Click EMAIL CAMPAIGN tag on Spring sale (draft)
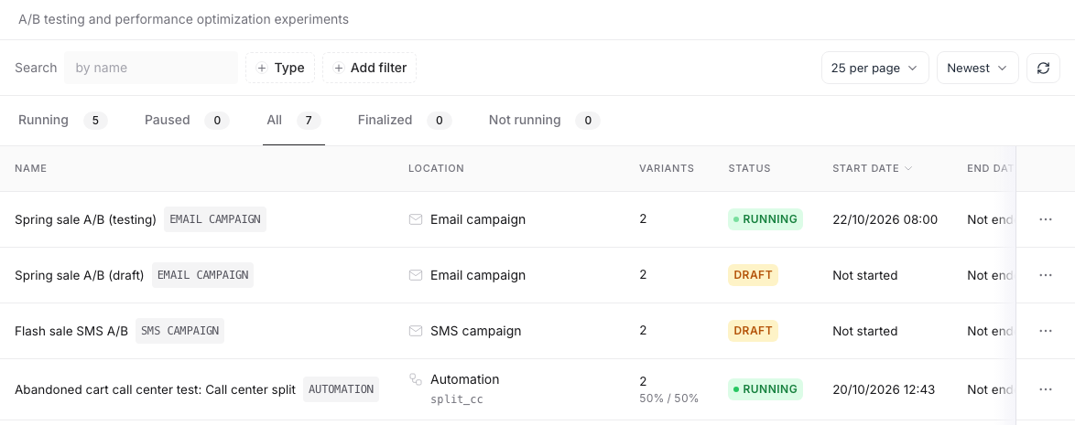 (x=203, y=275)
